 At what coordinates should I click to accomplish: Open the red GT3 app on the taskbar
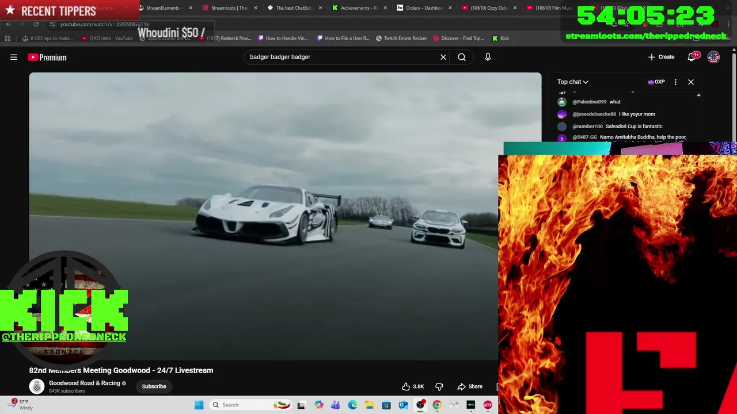pos(488,405)
